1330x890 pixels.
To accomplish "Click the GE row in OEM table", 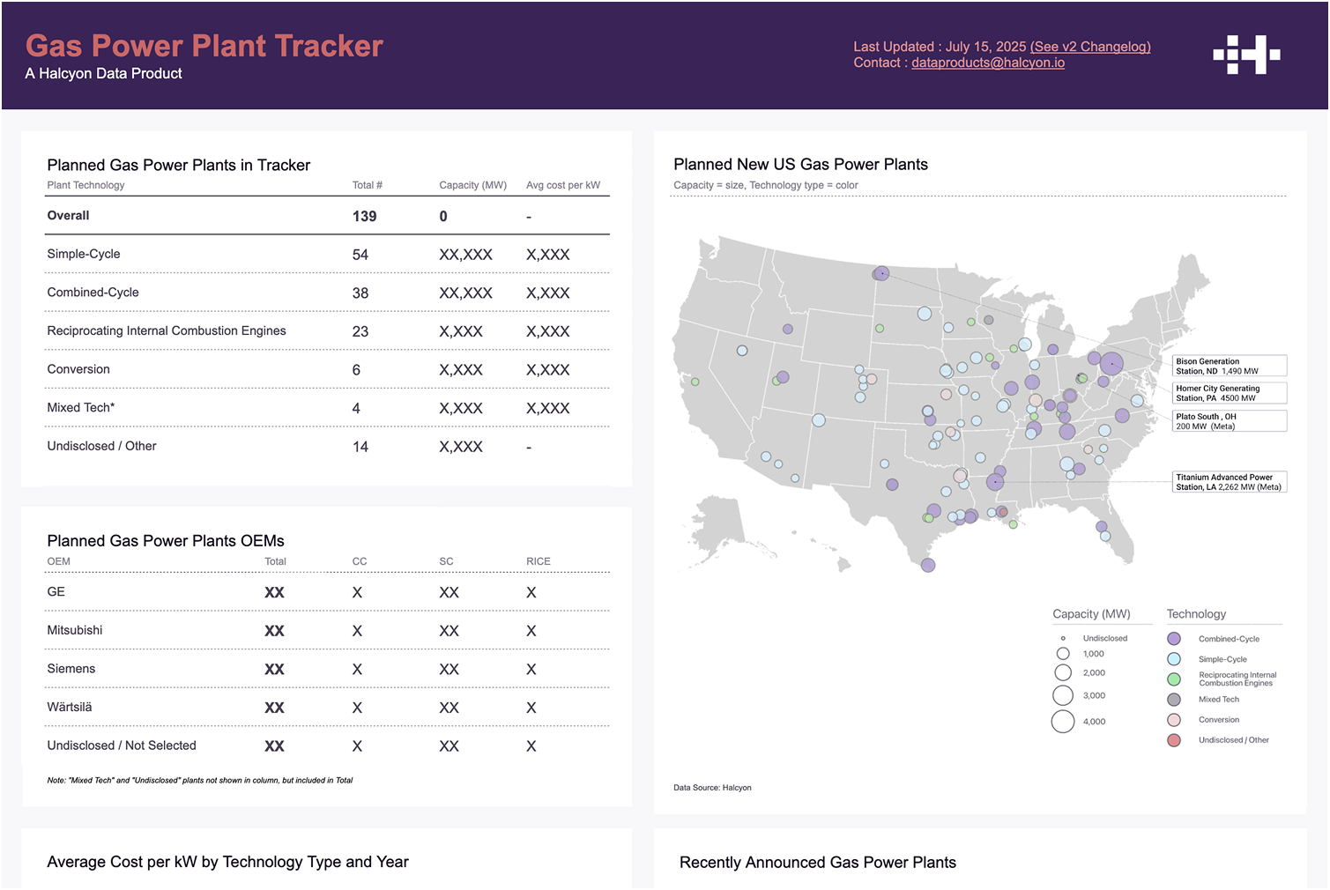I will [x=327, y=592].
